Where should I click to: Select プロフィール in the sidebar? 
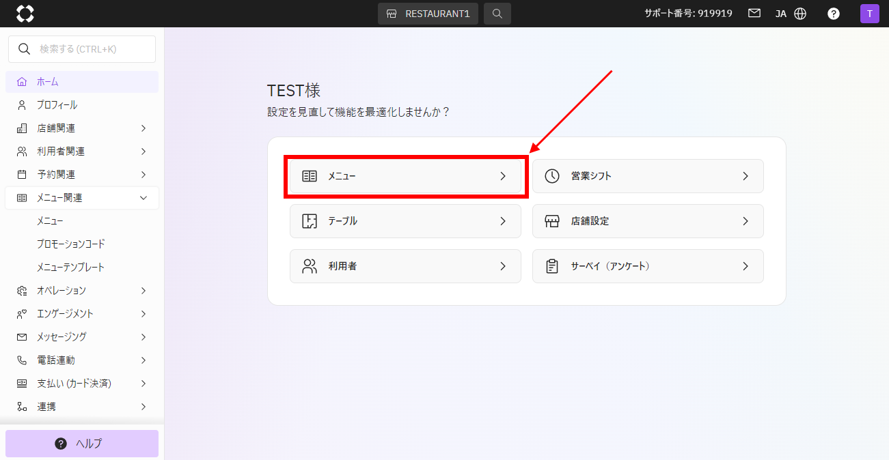(57, 105)
